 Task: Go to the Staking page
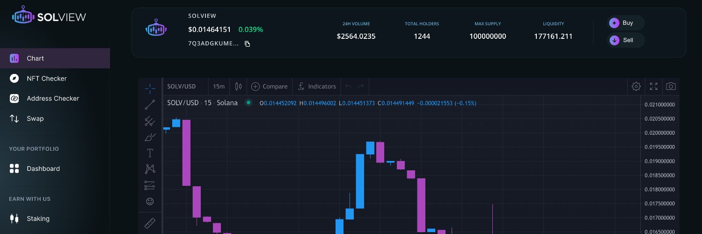[x=55, y=219]
